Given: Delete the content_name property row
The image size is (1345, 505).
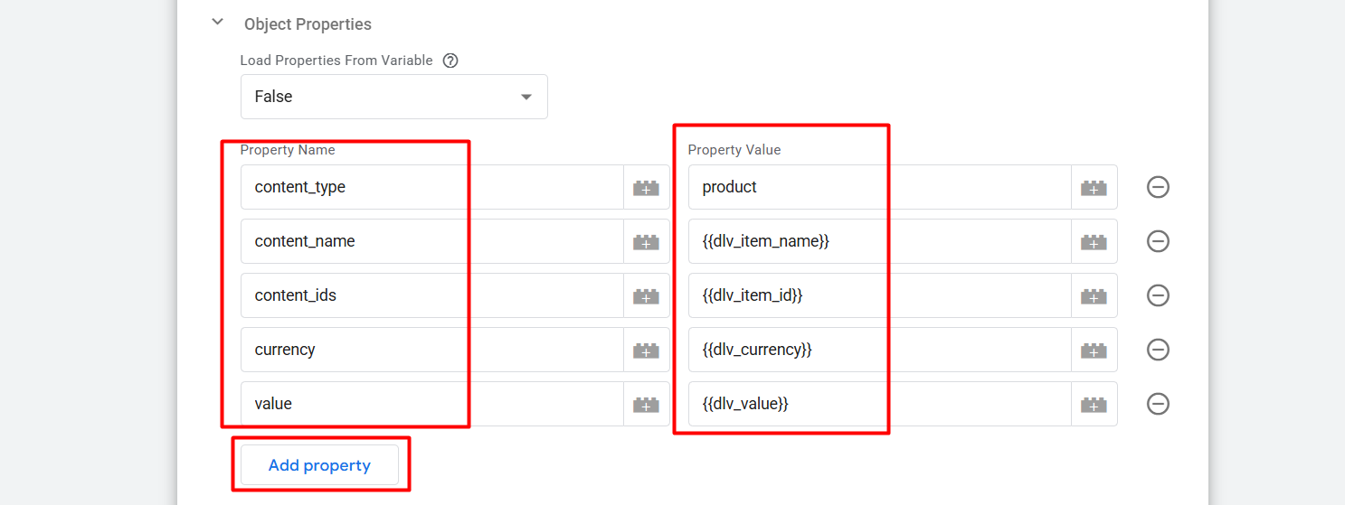Looking at the screenshot, I should [x=1158, y=241].
